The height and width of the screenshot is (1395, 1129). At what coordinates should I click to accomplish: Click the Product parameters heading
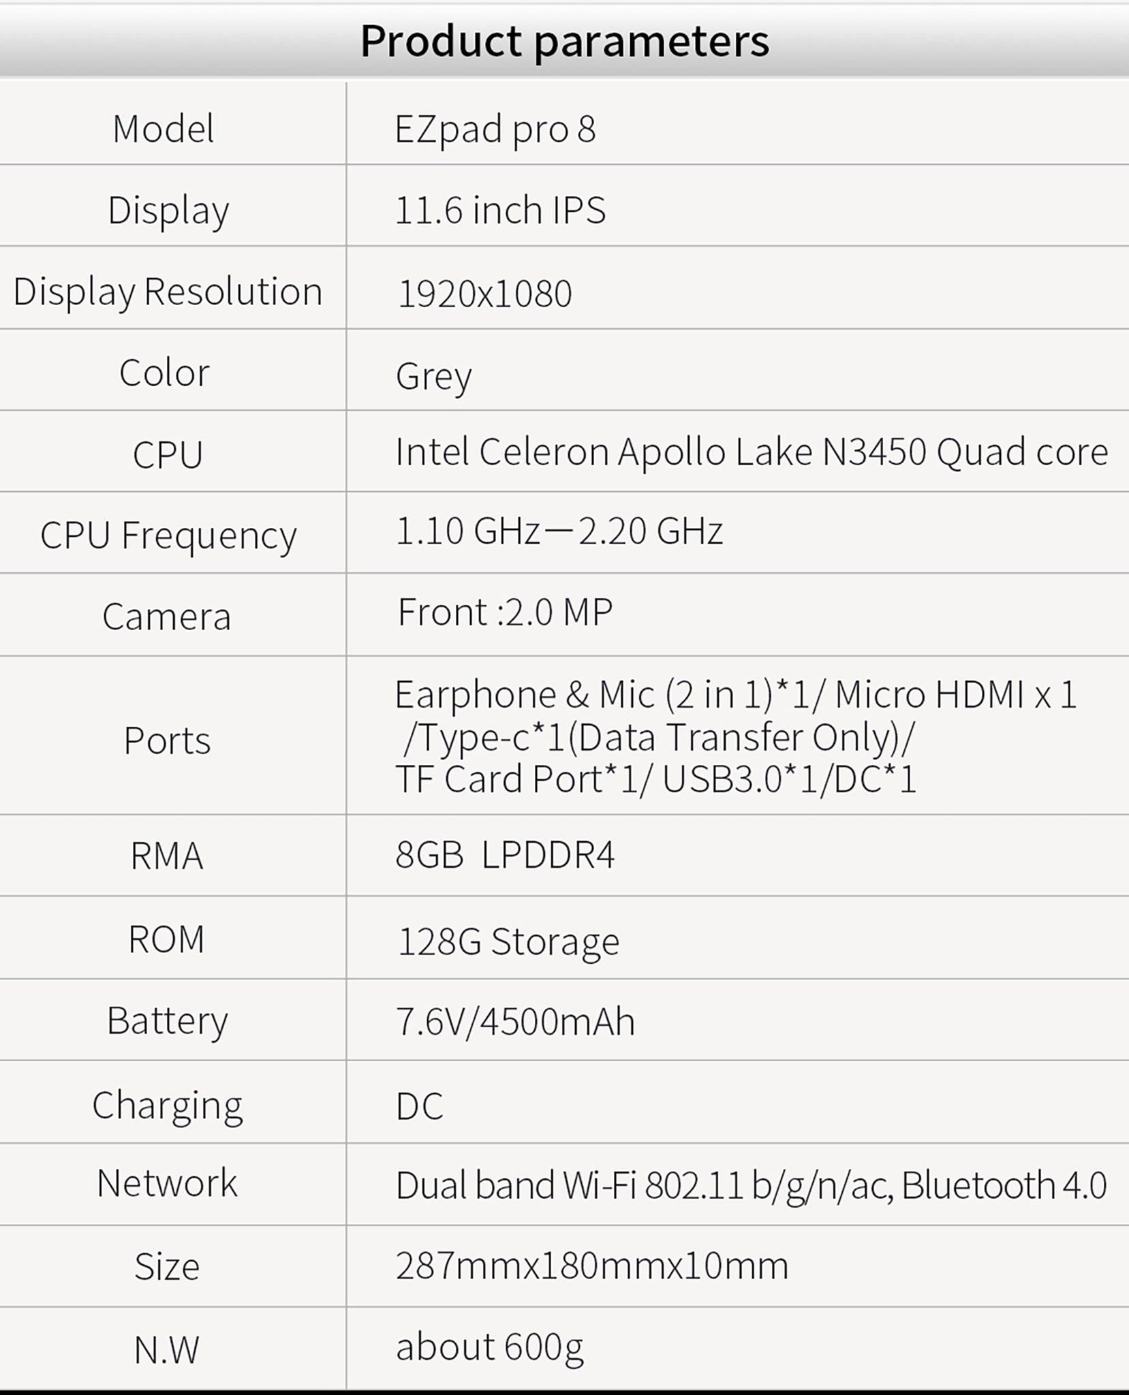coord(564,41)
